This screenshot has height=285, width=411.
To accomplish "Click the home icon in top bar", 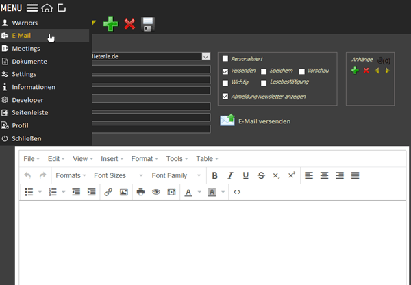I will coord(47,8).
